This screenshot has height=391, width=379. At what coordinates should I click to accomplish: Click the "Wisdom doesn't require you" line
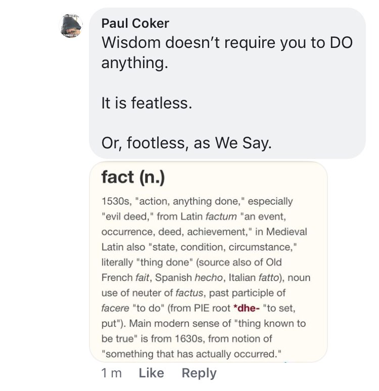tap(227, 42)
